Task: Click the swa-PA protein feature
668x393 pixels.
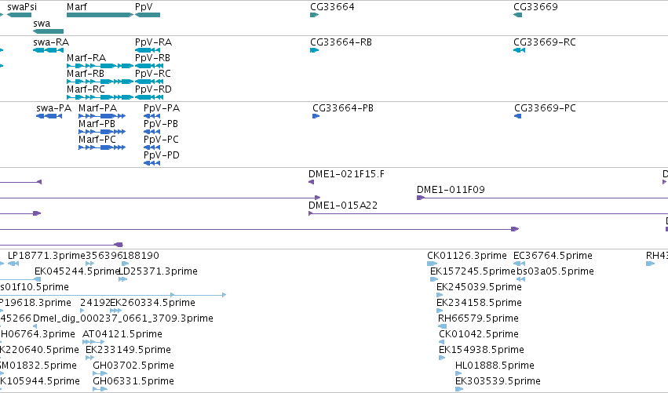Action: click(x=49, y=116)
